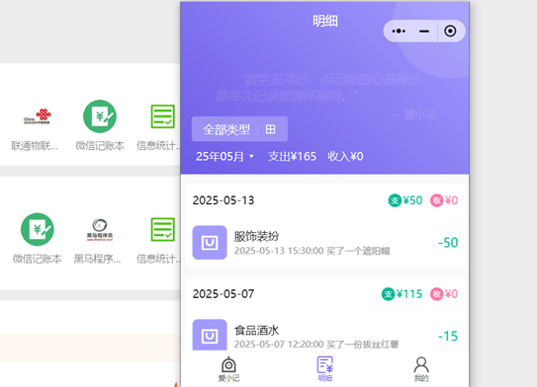The height and width of the screenshot is (387, 537).
Task: Click the 买了一份拔丝红薯 note text
Action: 362,345
